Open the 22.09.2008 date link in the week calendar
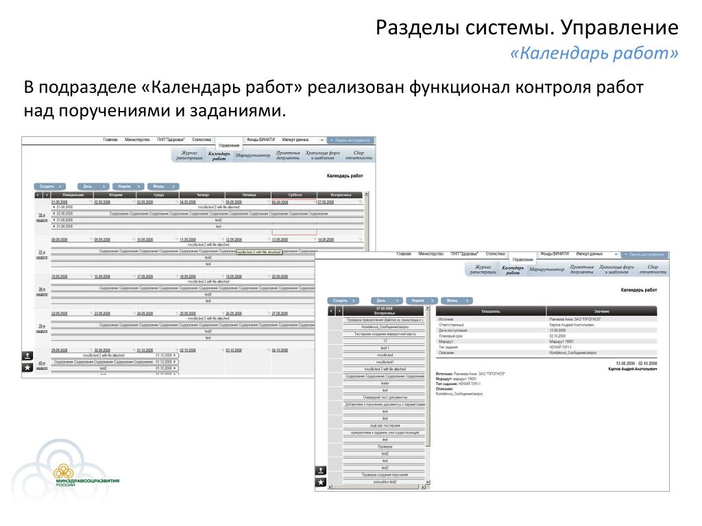The height and width of the screenshot is (526, 702). 59,314
